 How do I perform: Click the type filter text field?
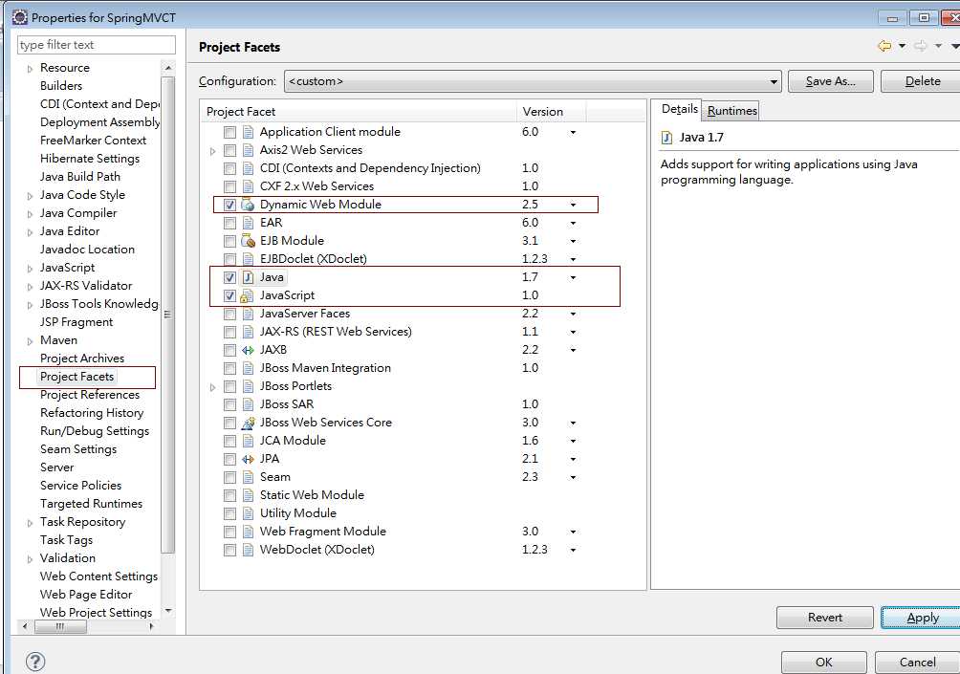click(97, 45)
